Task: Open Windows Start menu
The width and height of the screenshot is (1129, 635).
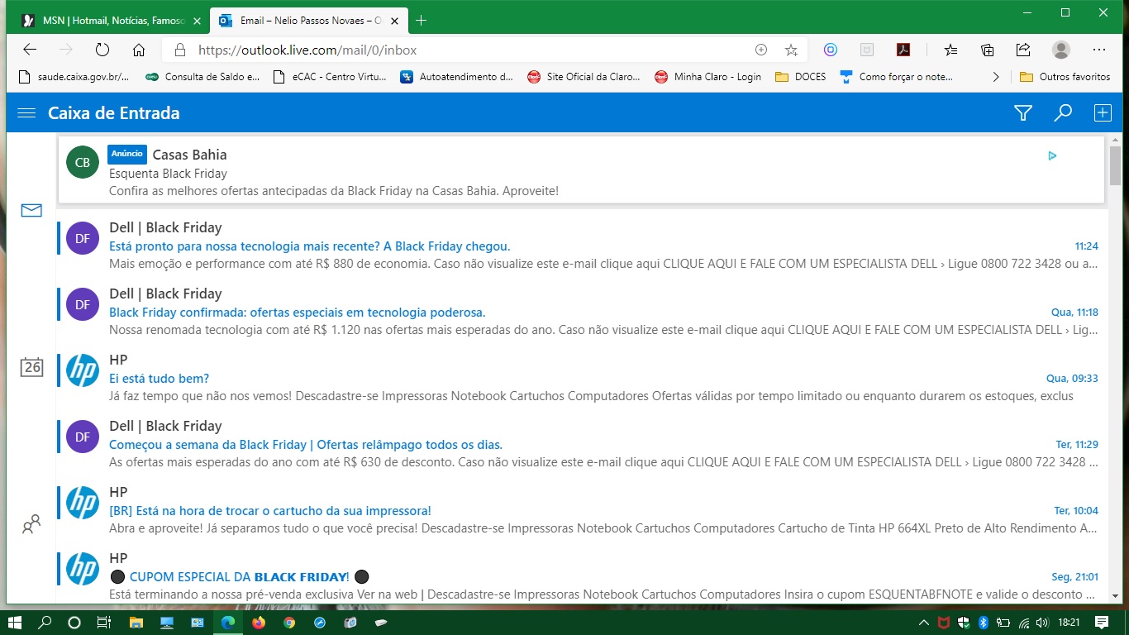Action: [16, 622]
